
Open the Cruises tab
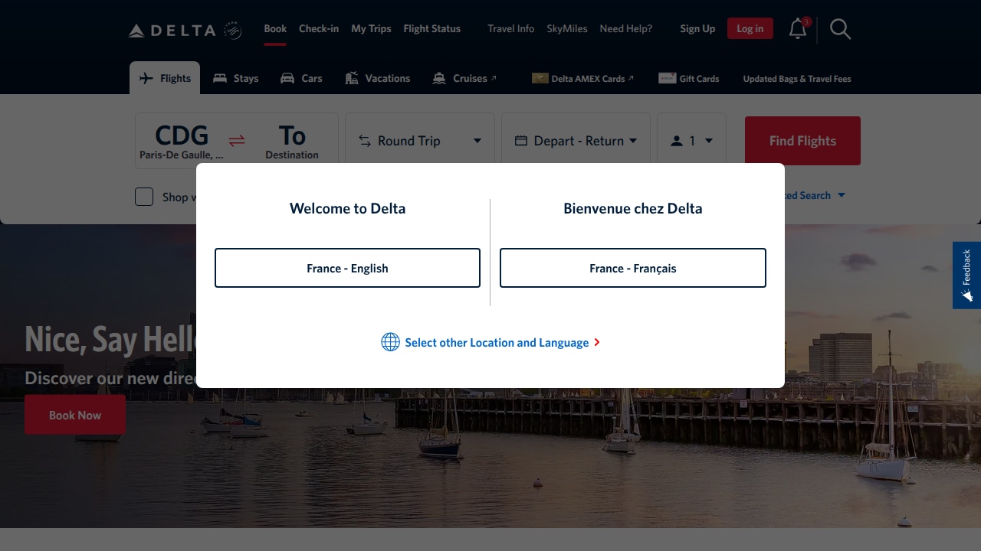pyautogui.click(x=464, y=78)
